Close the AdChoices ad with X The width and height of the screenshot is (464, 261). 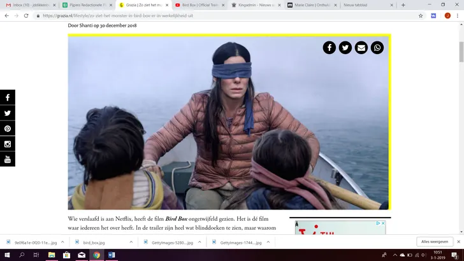click(382, 223)
